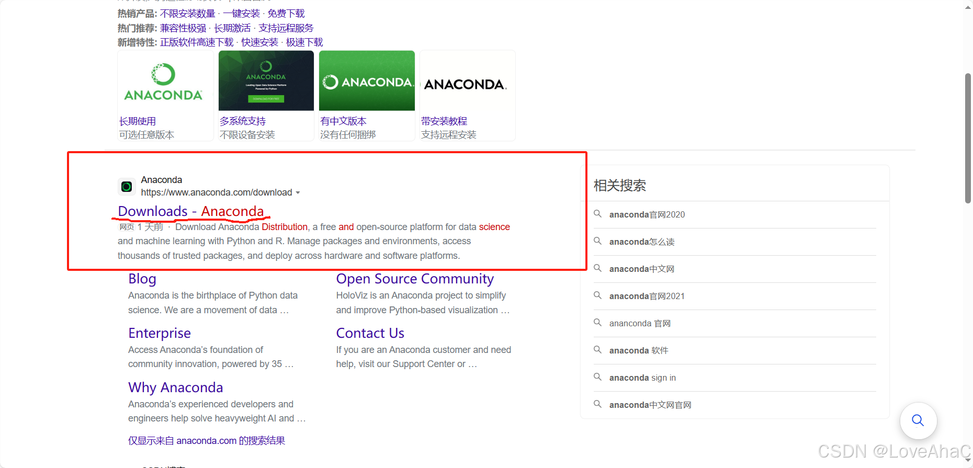Screen dimensions: 973x468
Task: Open the Open Source Community sitelink
Action: tap(415, 279)
